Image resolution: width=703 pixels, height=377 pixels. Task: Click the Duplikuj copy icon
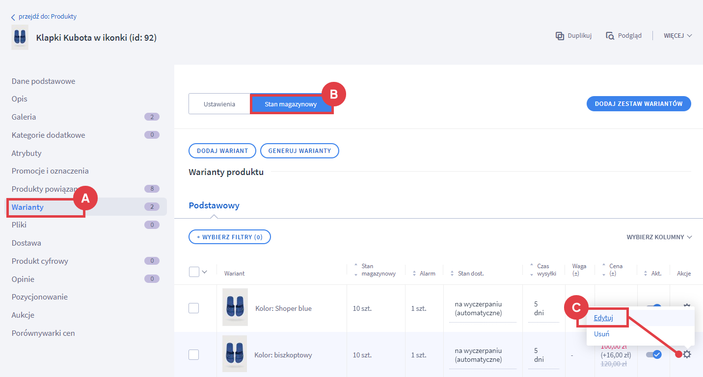click(x=560, y=36)
